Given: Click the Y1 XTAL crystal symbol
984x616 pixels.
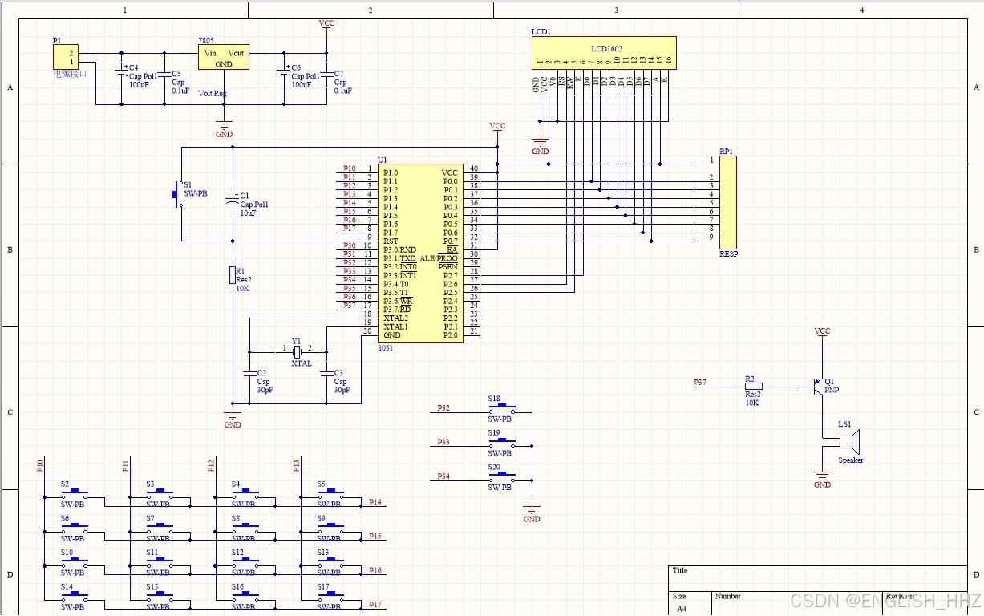Looking at the screenshot, I should pyautogui.click(x=296, y=352).
